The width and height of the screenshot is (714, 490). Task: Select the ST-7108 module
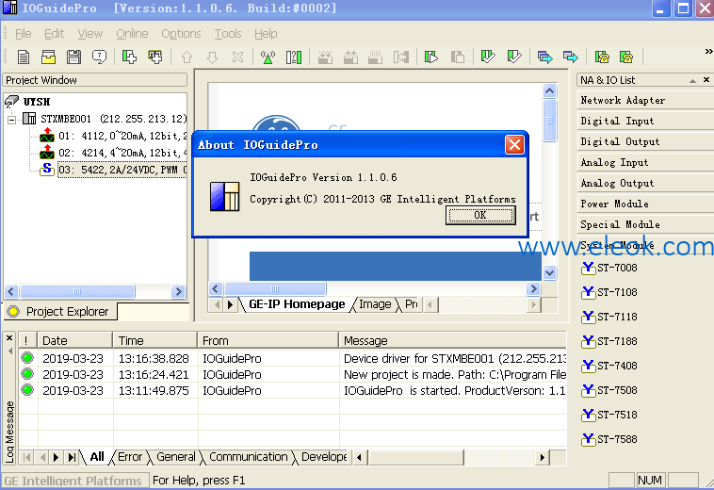609,292
